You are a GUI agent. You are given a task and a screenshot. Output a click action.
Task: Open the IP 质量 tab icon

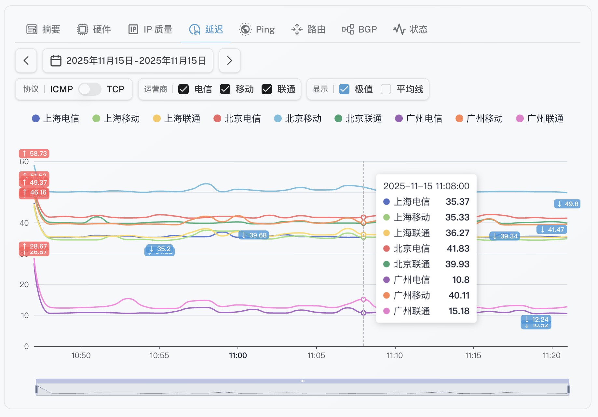pos(133,29)
